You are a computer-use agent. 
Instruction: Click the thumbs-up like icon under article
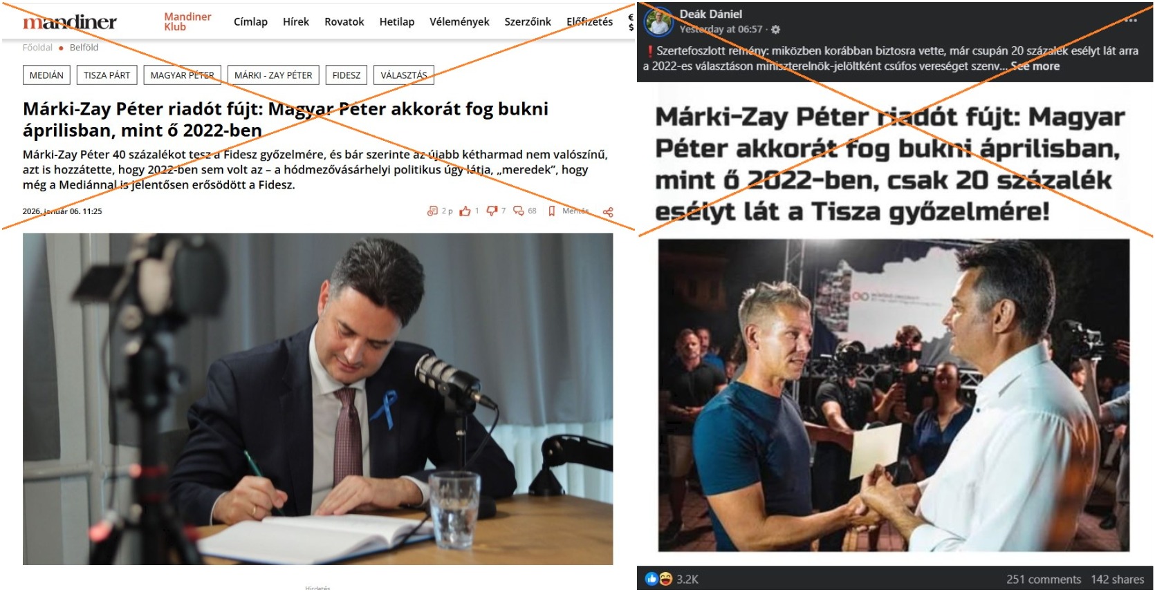coord(465,211)
